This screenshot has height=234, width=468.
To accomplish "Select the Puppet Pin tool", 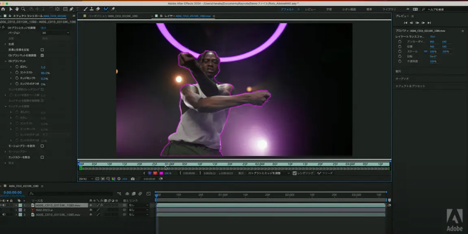I will coord(113,9).
